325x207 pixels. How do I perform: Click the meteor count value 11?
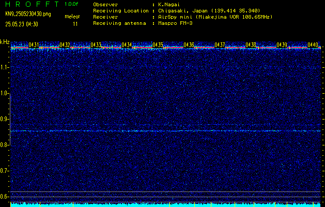(x=75, y=24)
